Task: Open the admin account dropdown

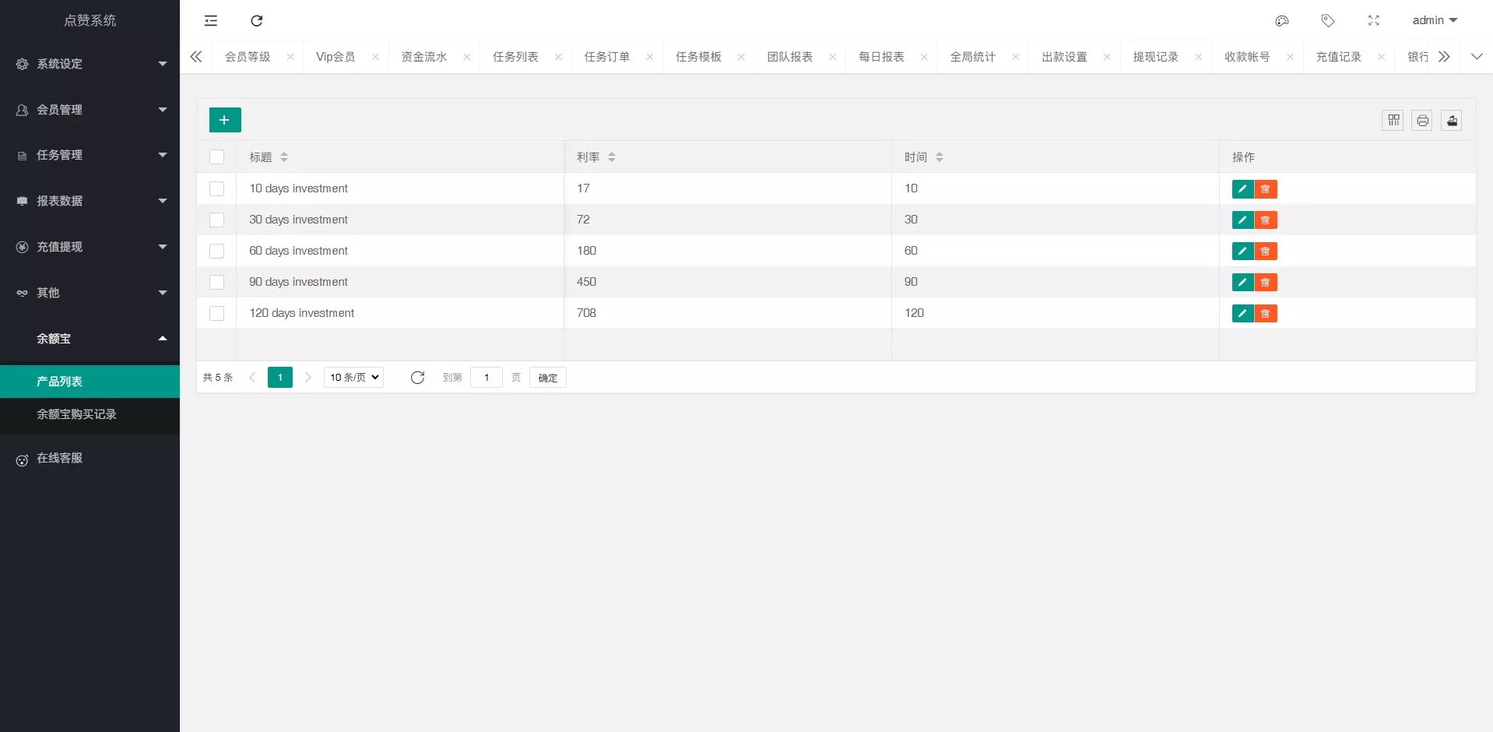Action: pos(1434,20)
